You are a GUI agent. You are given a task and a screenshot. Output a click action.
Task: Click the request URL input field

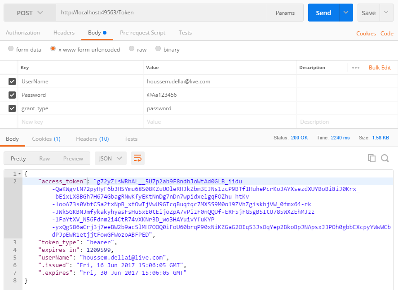[x=161, y=13]
